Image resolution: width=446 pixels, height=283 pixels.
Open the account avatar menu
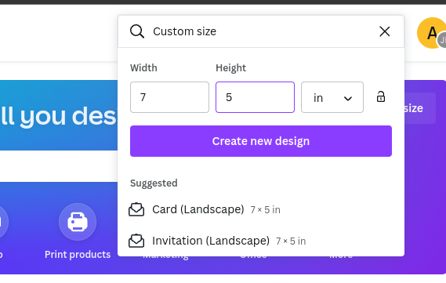point(432,33)
